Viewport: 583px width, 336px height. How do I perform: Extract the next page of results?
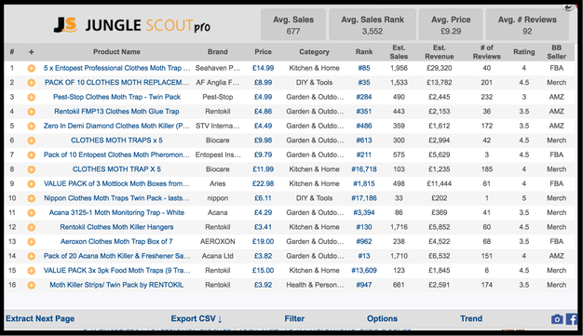[x=40, y=318]
